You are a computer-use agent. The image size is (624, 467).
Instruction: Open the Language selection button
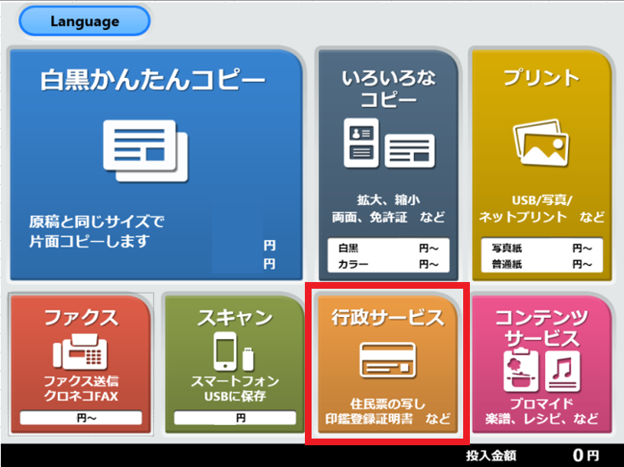click(x=85, y=21)
